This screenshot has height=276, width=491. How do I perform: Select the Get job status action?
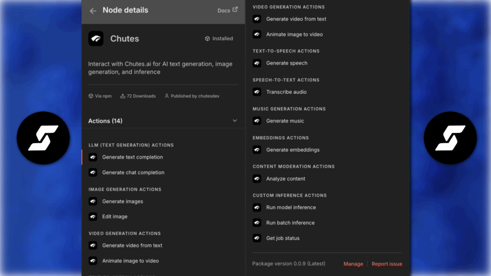pos(282,238)
